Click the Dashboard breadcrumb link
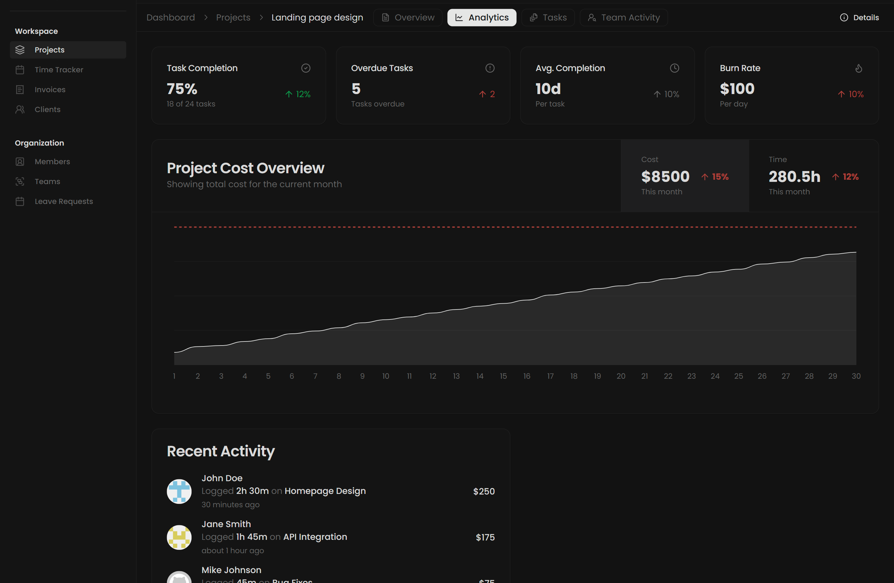The width and height of the screenshot is (894, 583). [170, 18]
